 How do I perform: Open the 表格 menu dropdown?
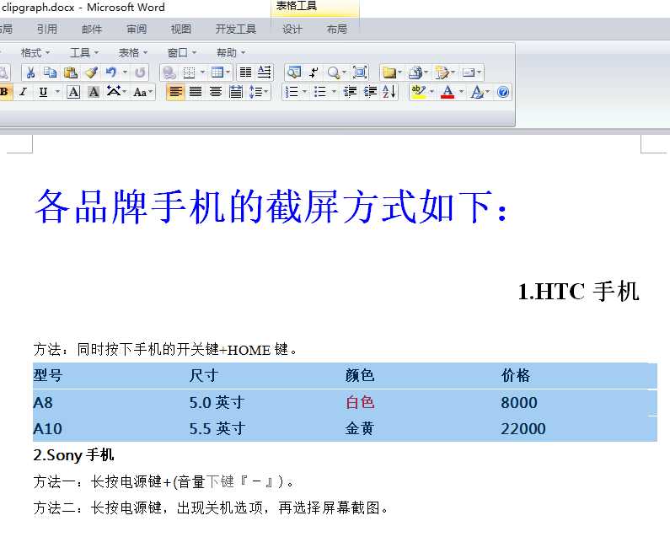tap(133, 52)
